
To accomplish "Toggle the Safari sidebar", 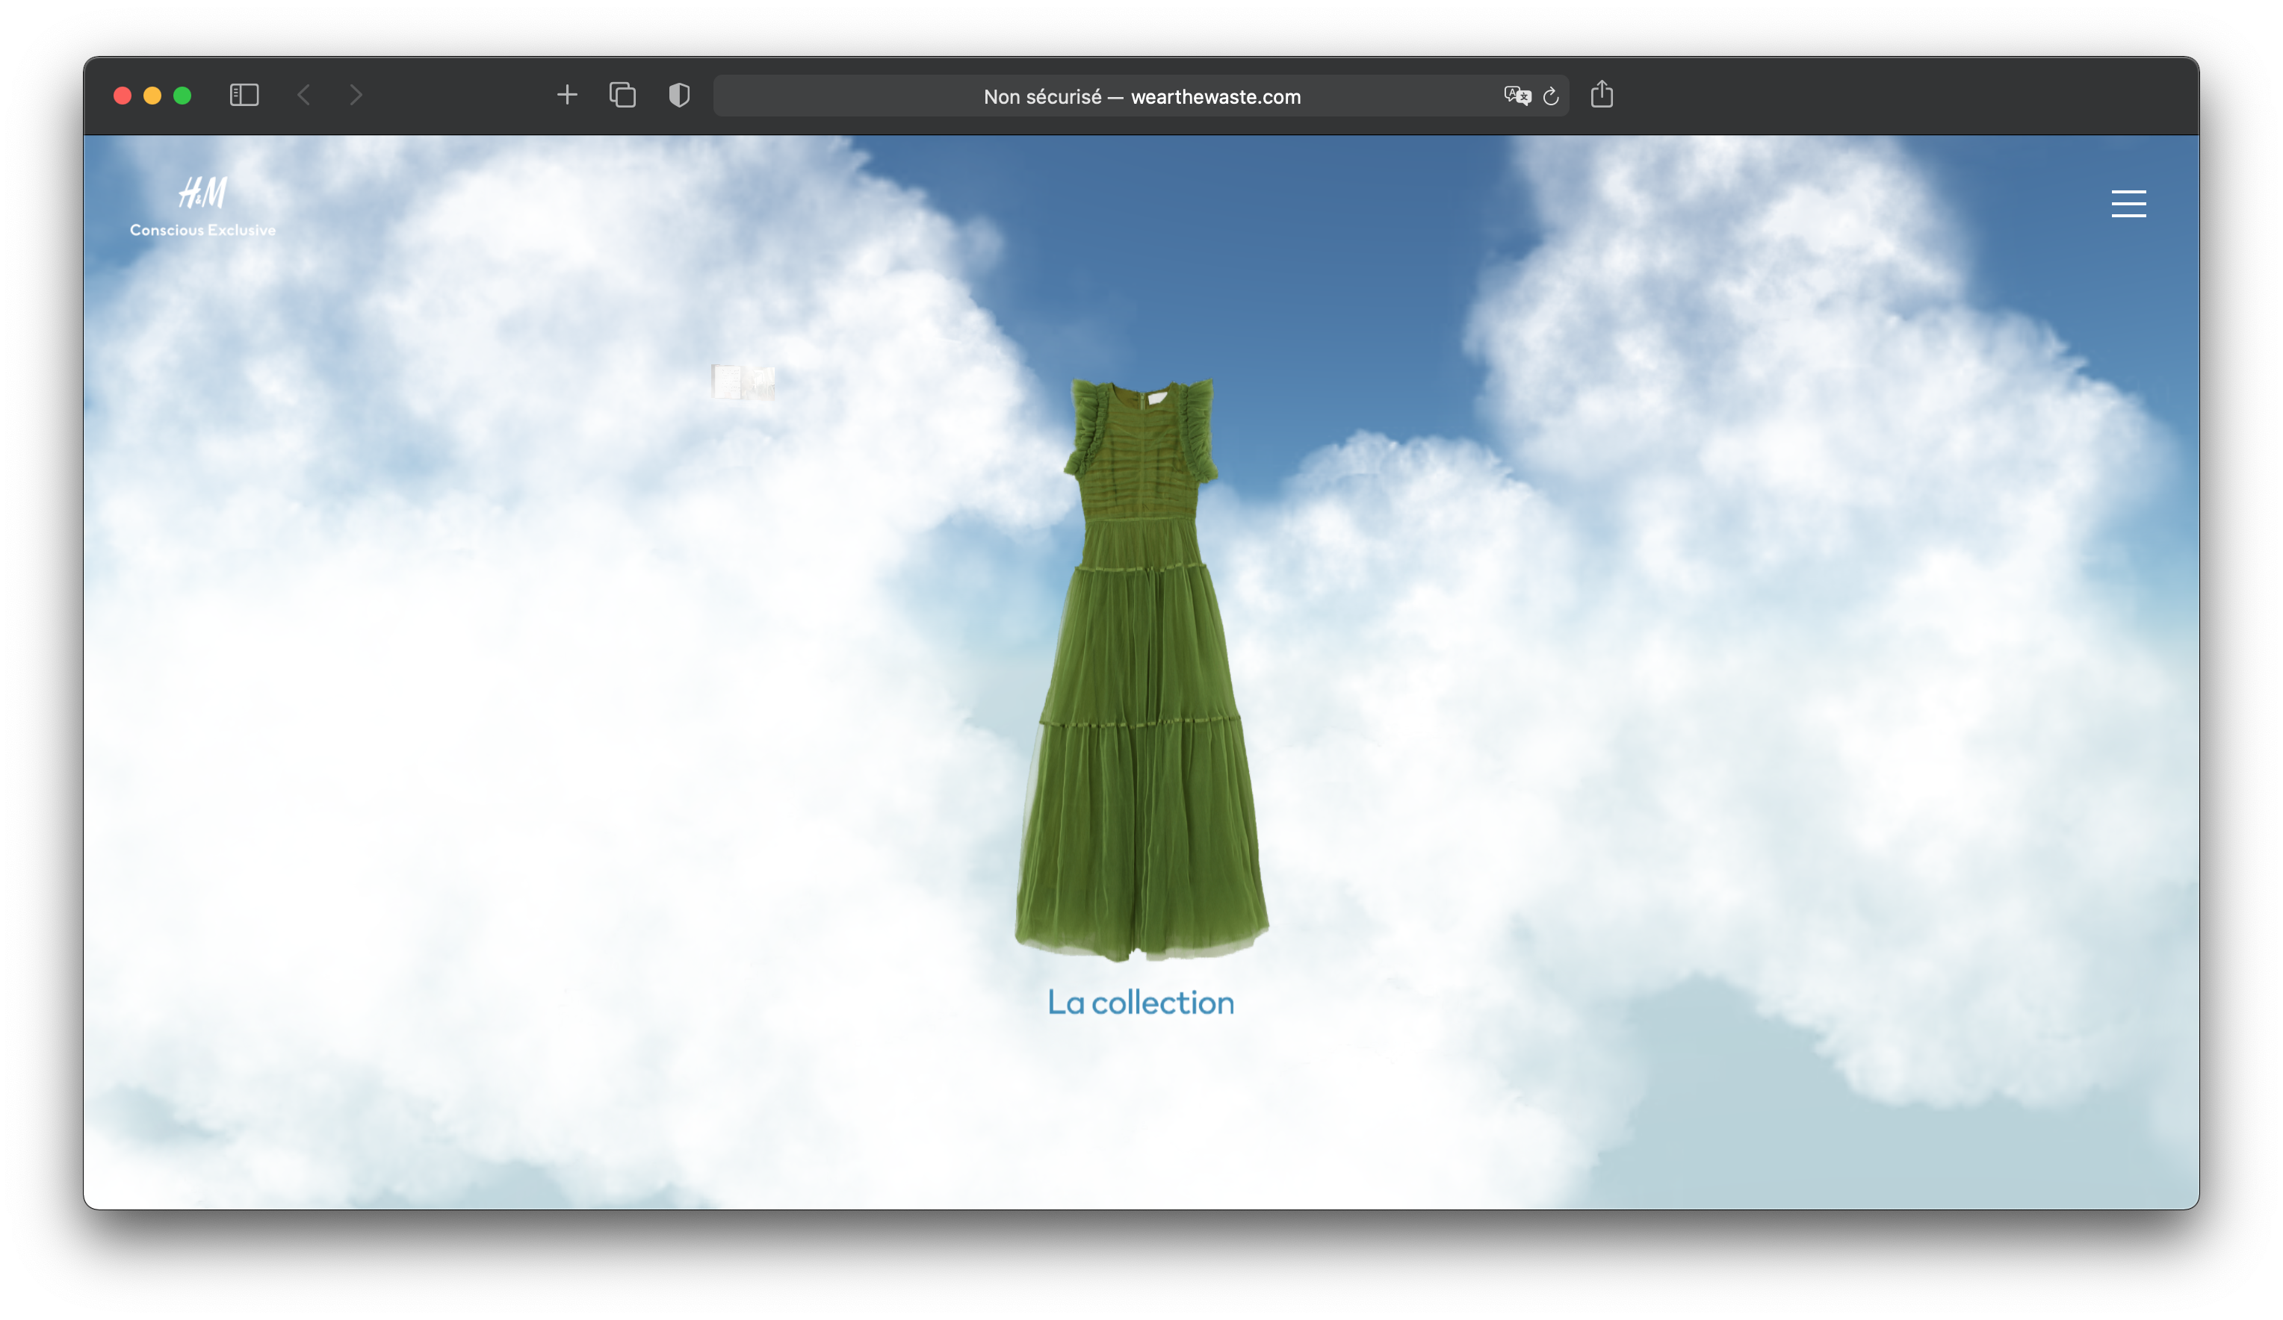I will (244, 95).
